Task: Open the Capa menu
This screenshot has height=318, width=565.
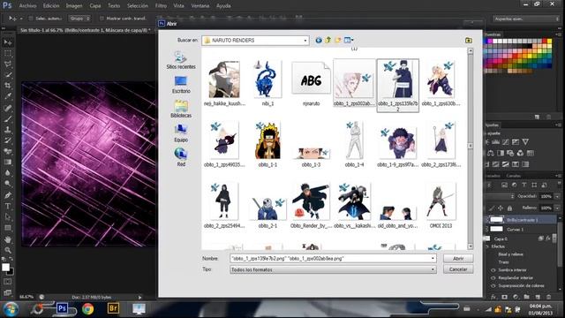Action: [95, 6]
